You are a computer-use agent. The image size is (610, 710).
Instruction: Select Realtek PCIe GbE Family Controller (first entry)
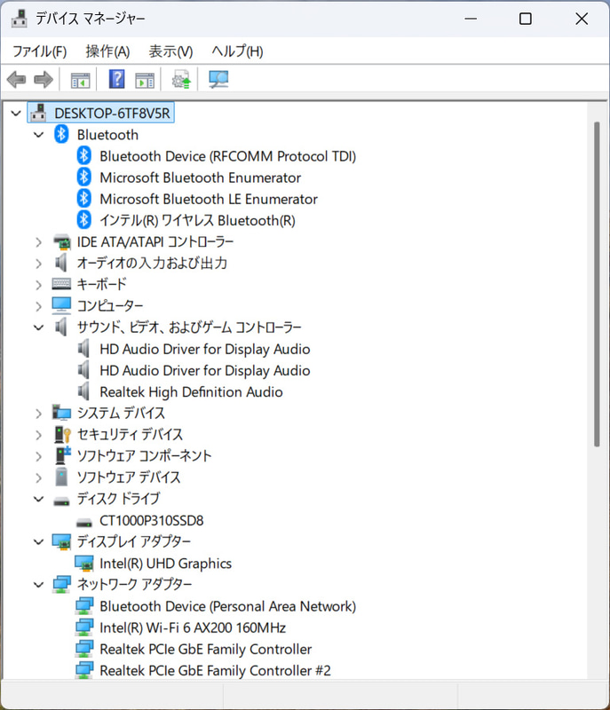[206, 649]
